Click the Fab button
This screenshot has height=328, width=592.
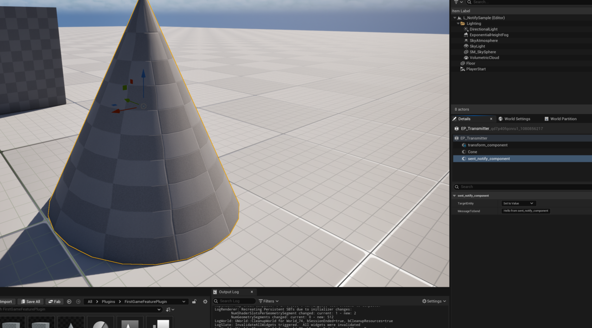tap(54, 301)
